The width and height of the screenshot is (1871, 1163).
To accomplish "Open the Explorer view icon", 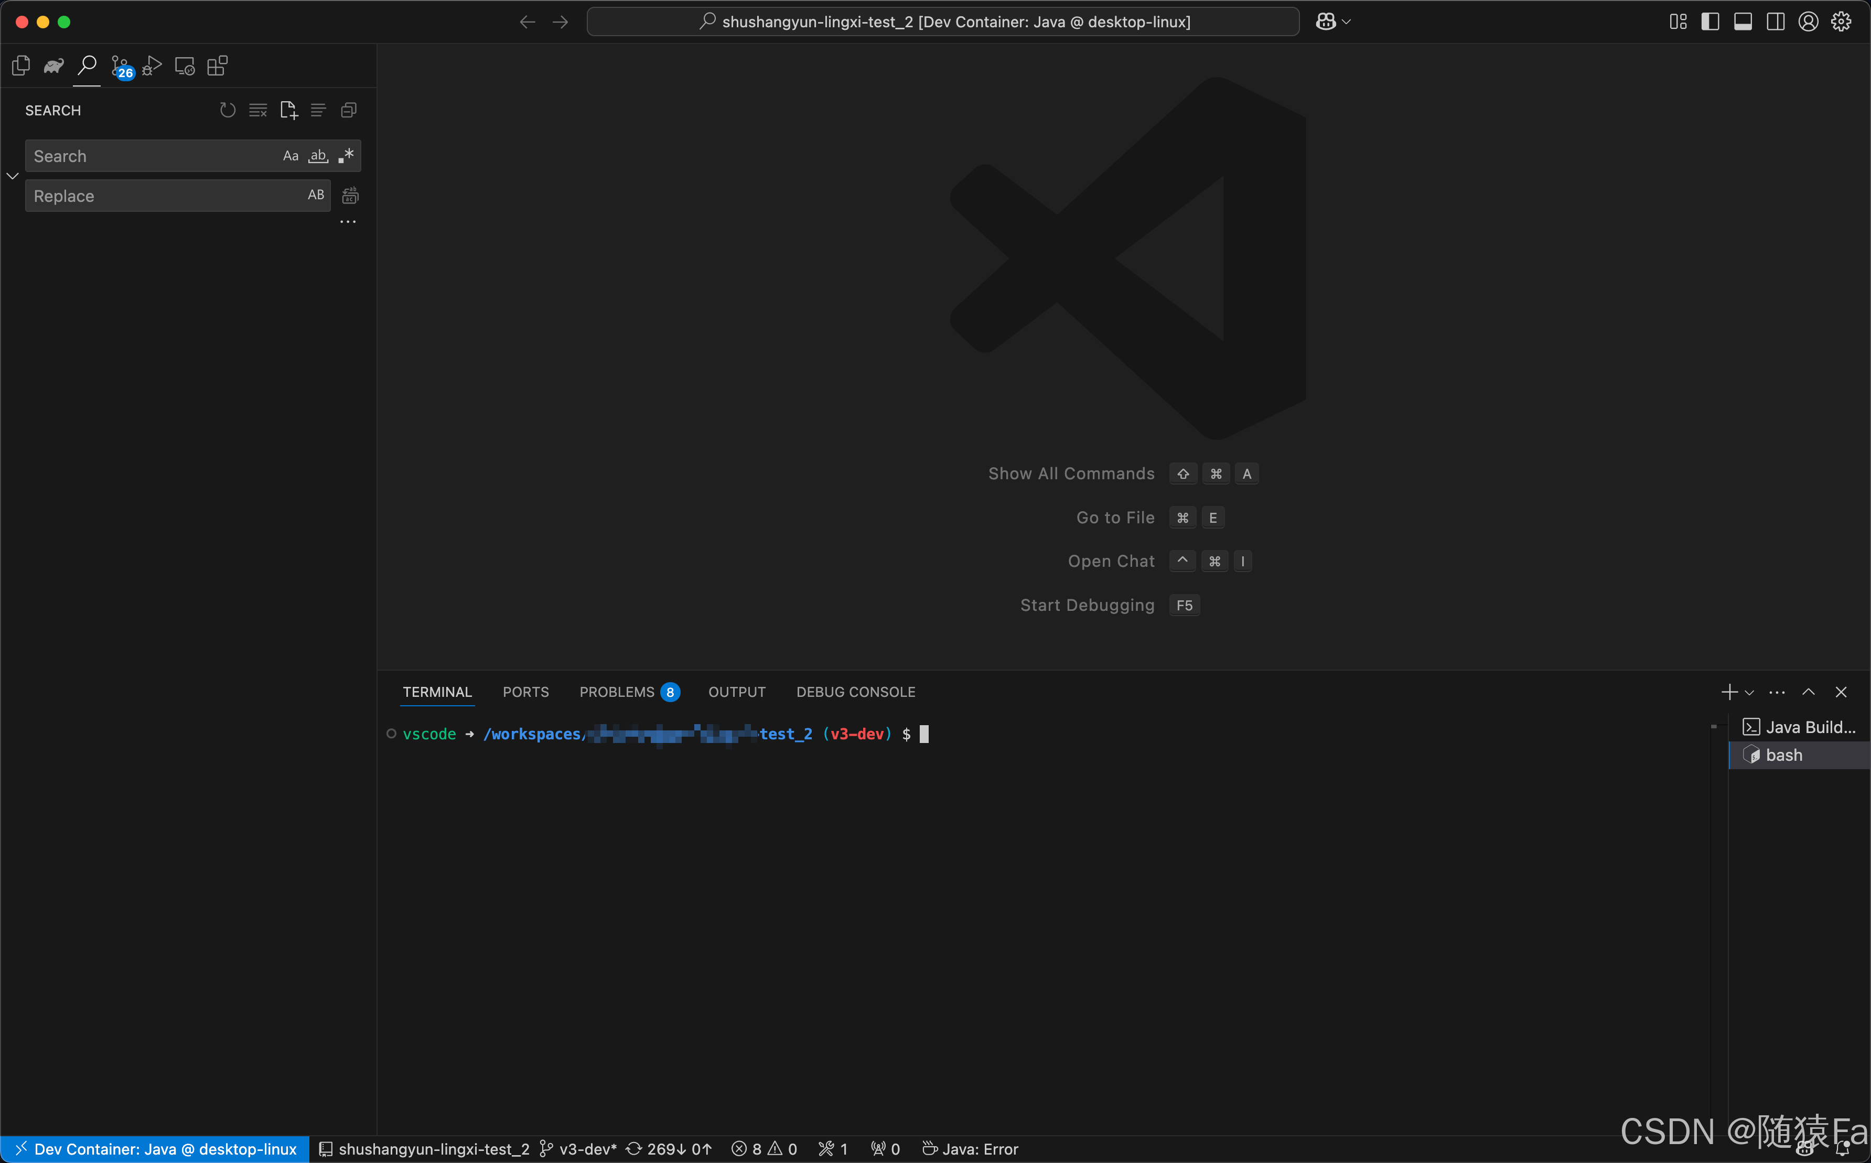I will [x=21, y=66].
